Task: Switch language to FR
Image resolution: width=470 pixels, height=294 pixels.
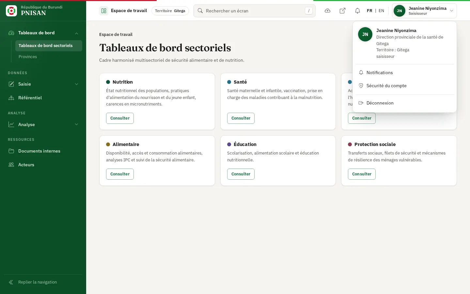Action: [x=369, y=11]
